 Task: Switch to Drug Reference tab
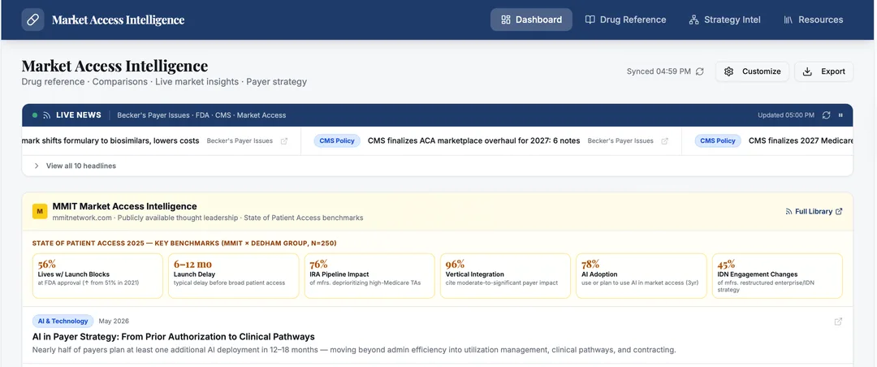point(626,19)
